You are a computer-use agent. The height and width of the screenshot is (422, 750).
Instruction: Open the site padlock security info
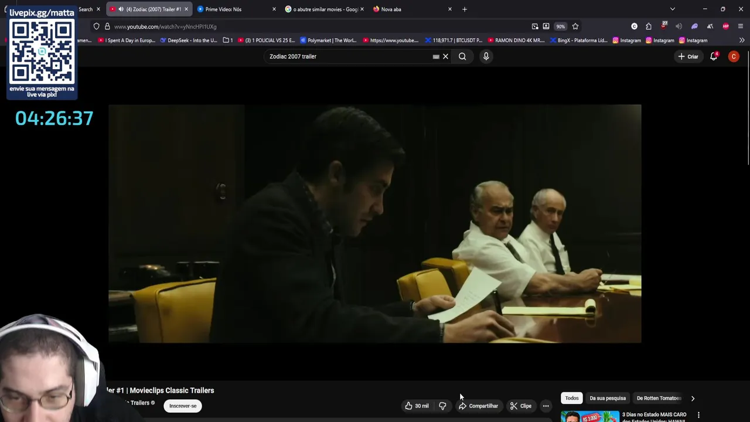point(107,26)
